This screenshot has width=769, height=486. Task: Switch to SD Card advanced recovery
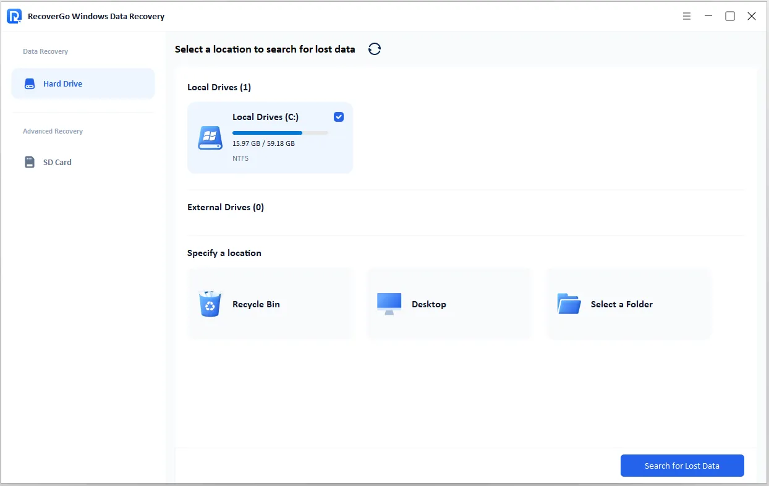57,163
